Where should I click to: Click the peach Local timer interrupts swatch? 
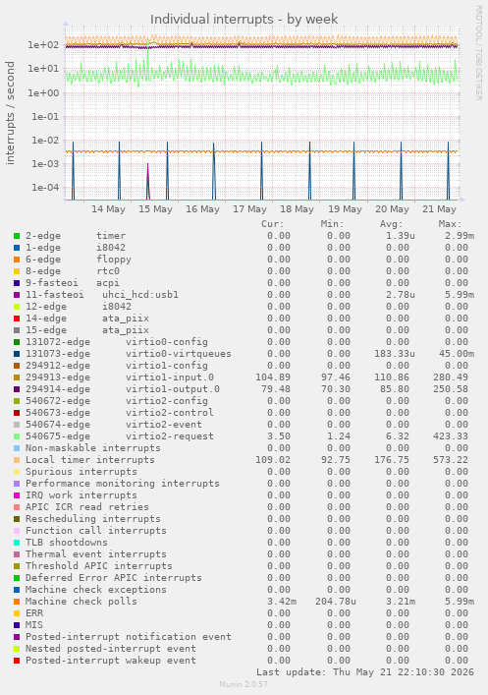tap(17, 460)
